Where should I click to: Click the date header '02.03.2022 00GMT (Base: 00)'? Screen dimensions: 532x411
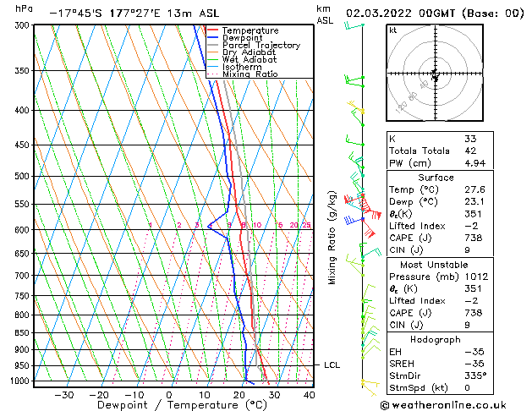[435, 14]
